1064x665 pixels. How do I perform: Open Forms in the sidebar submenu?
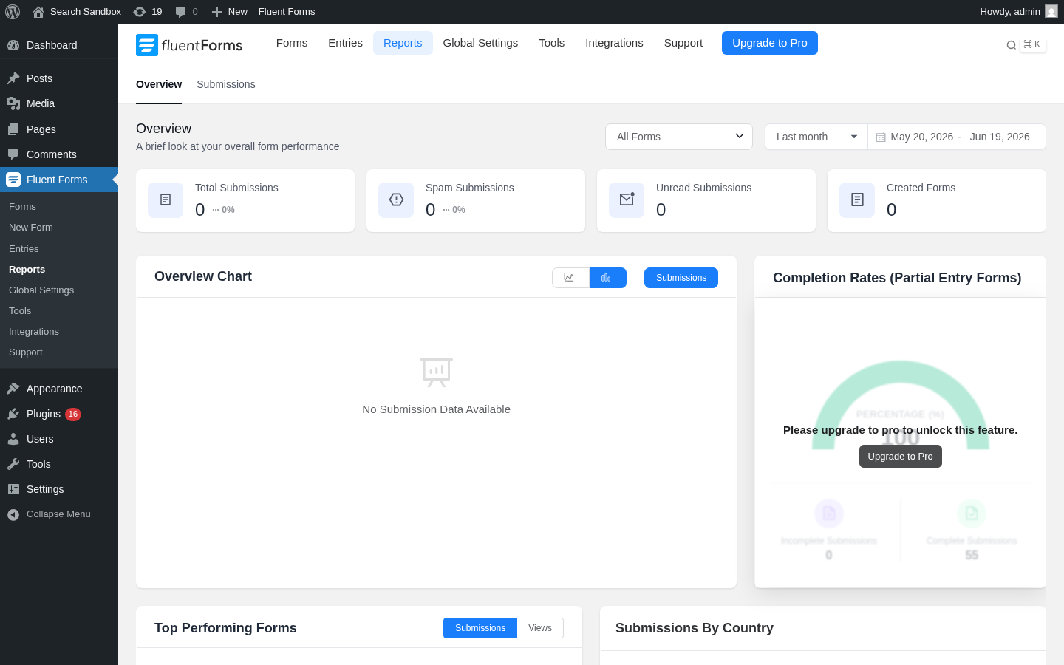tap(22, 207)
